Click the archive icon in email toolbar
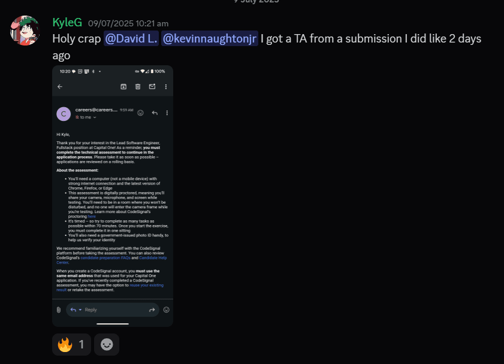The height and width of the screenshot is (364, 504). click(x=123, y=87)
